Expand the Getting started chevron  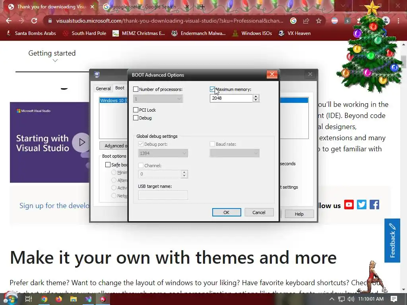[55, 61]
